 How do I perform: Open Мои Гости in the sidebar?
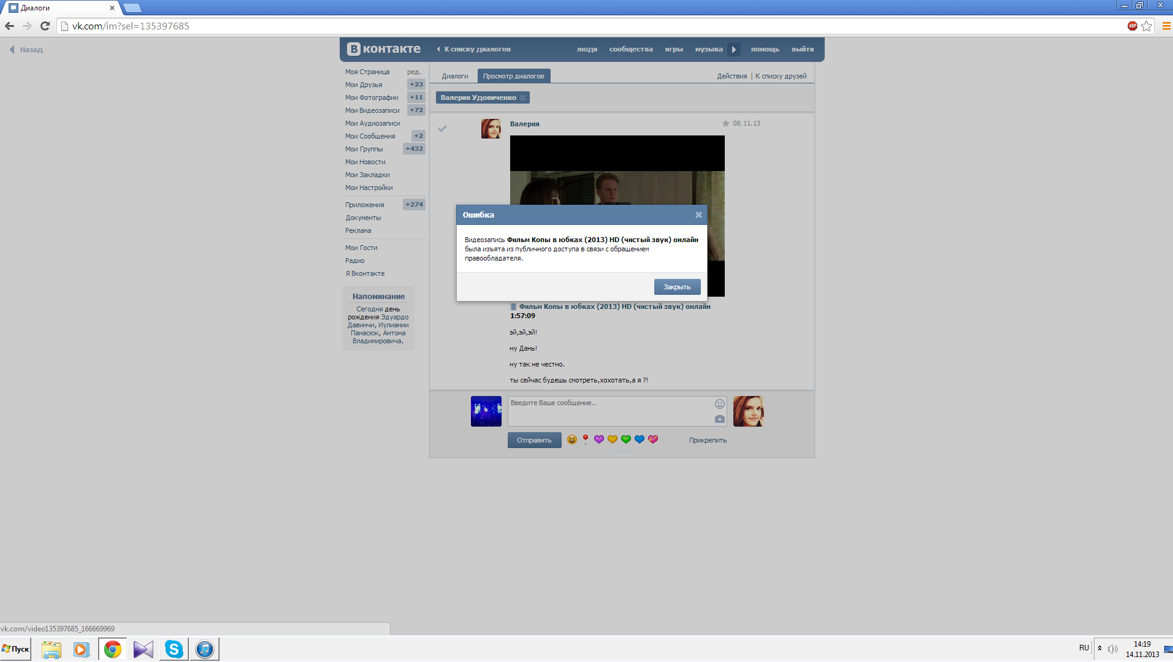(361, 248)
